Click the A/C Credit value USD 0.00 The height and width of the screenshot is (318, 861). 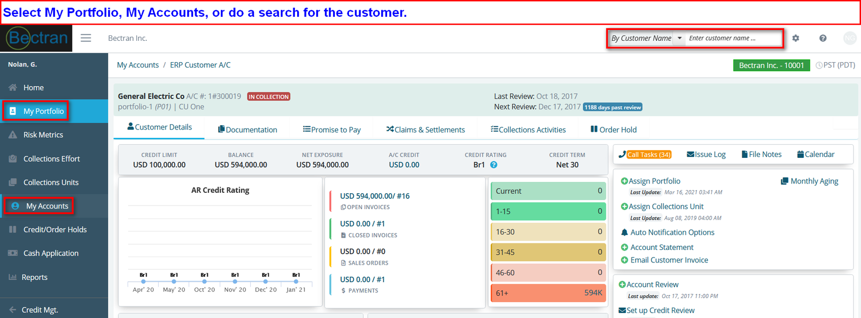tap(404, 165)
